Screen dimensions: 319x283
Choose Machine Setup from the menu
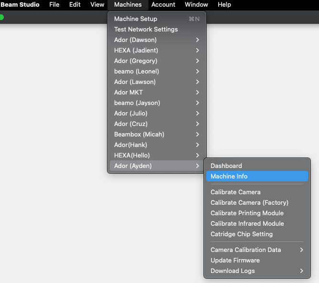pyautogui.click(x=157, y=19)
